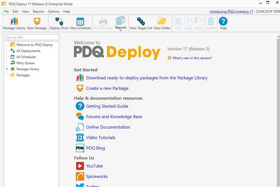Click the Online Documentation page icon

[80, 127]
